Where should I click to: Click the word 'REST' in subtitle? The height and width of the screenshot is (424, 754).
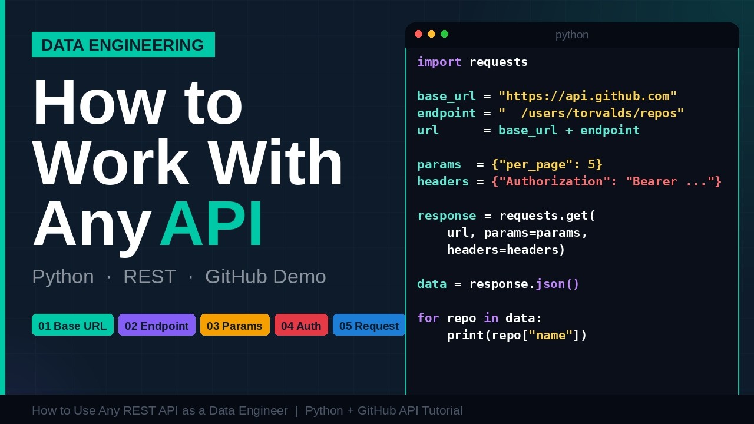(150, 277)
